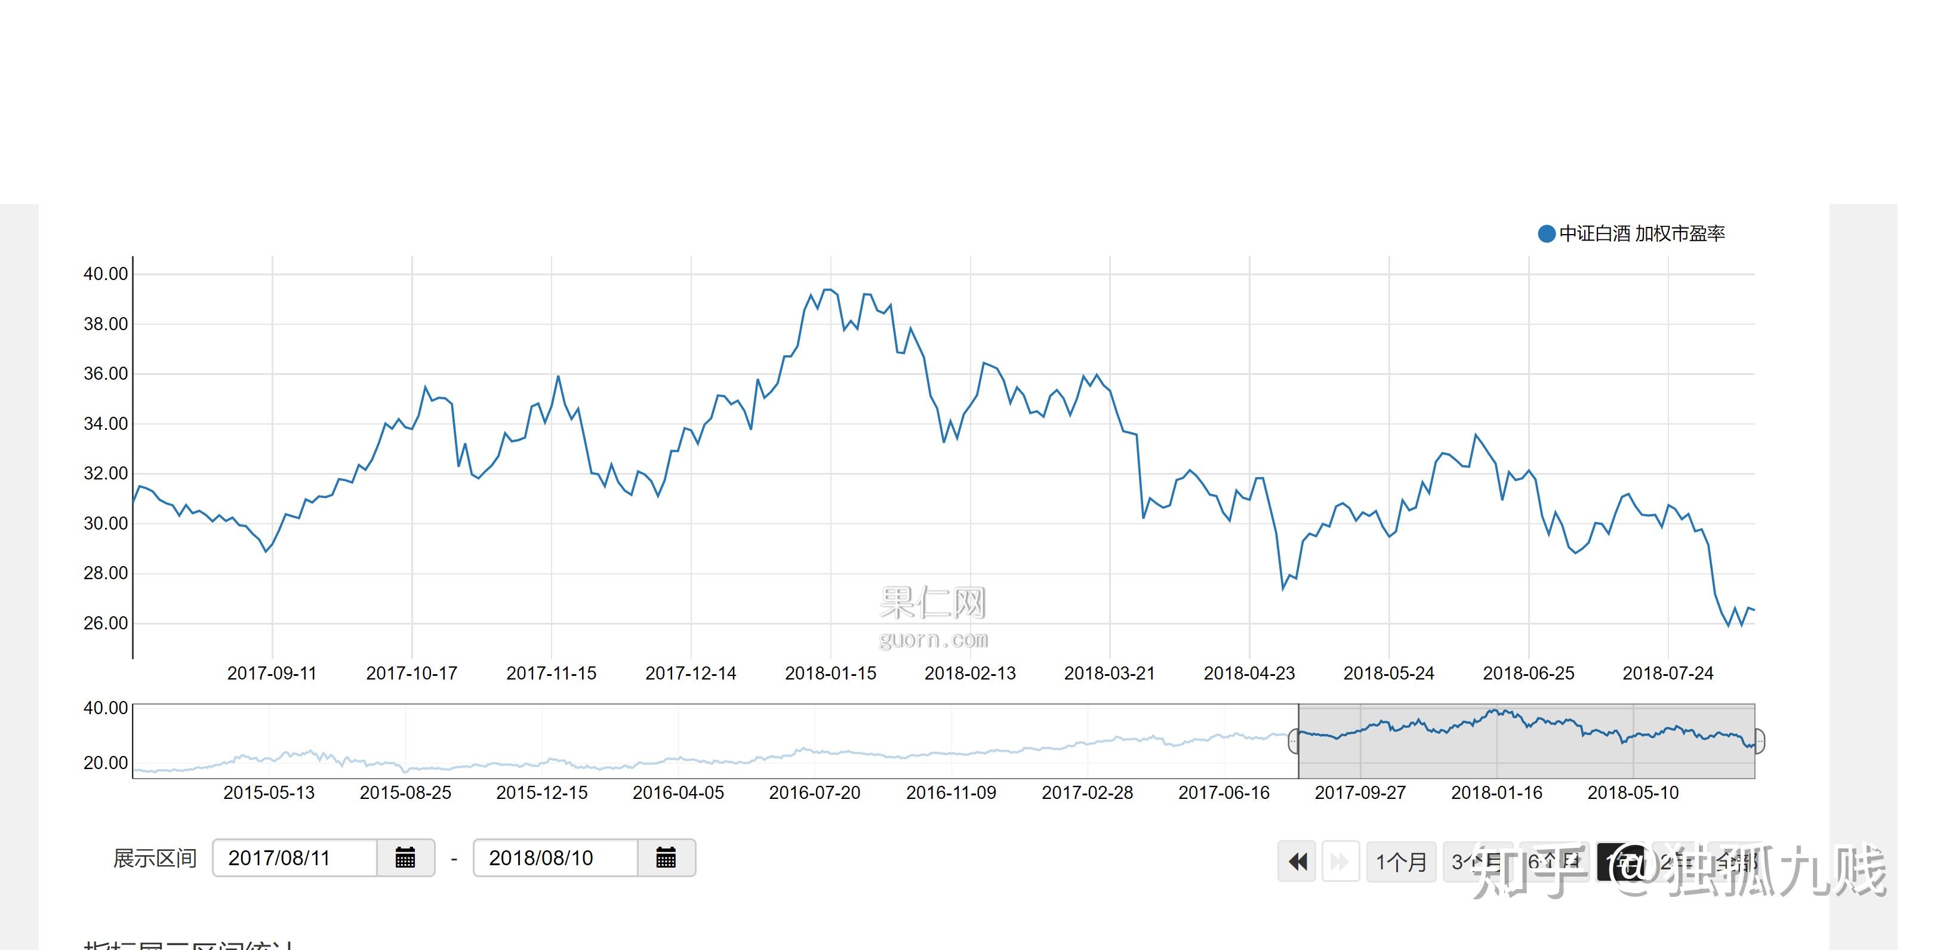Image resolution: width=1937 pixels, height=950 pixels.
Task: Click the fast-forward double-arrow button
Action: tap(1340, 861)
